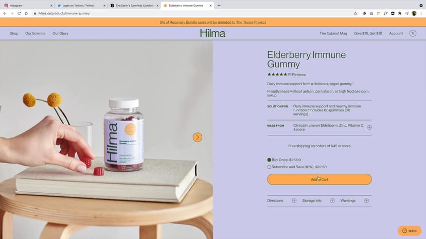426x239 pixels.
Task: Click the address bar URL field
Action: click(x=190, y=13)
